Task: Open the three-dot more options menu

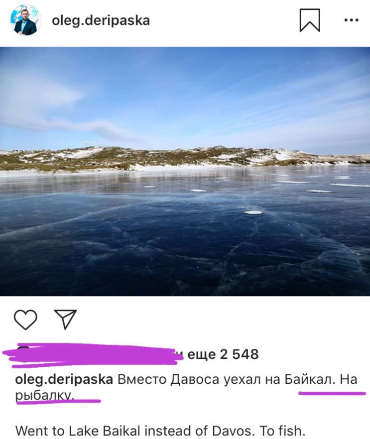Action: [351, 20]
